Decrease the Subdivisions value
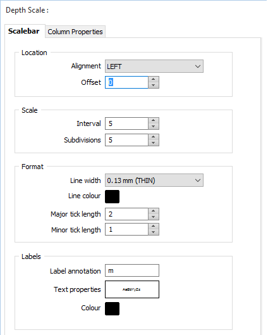 [x=154, y=143]
